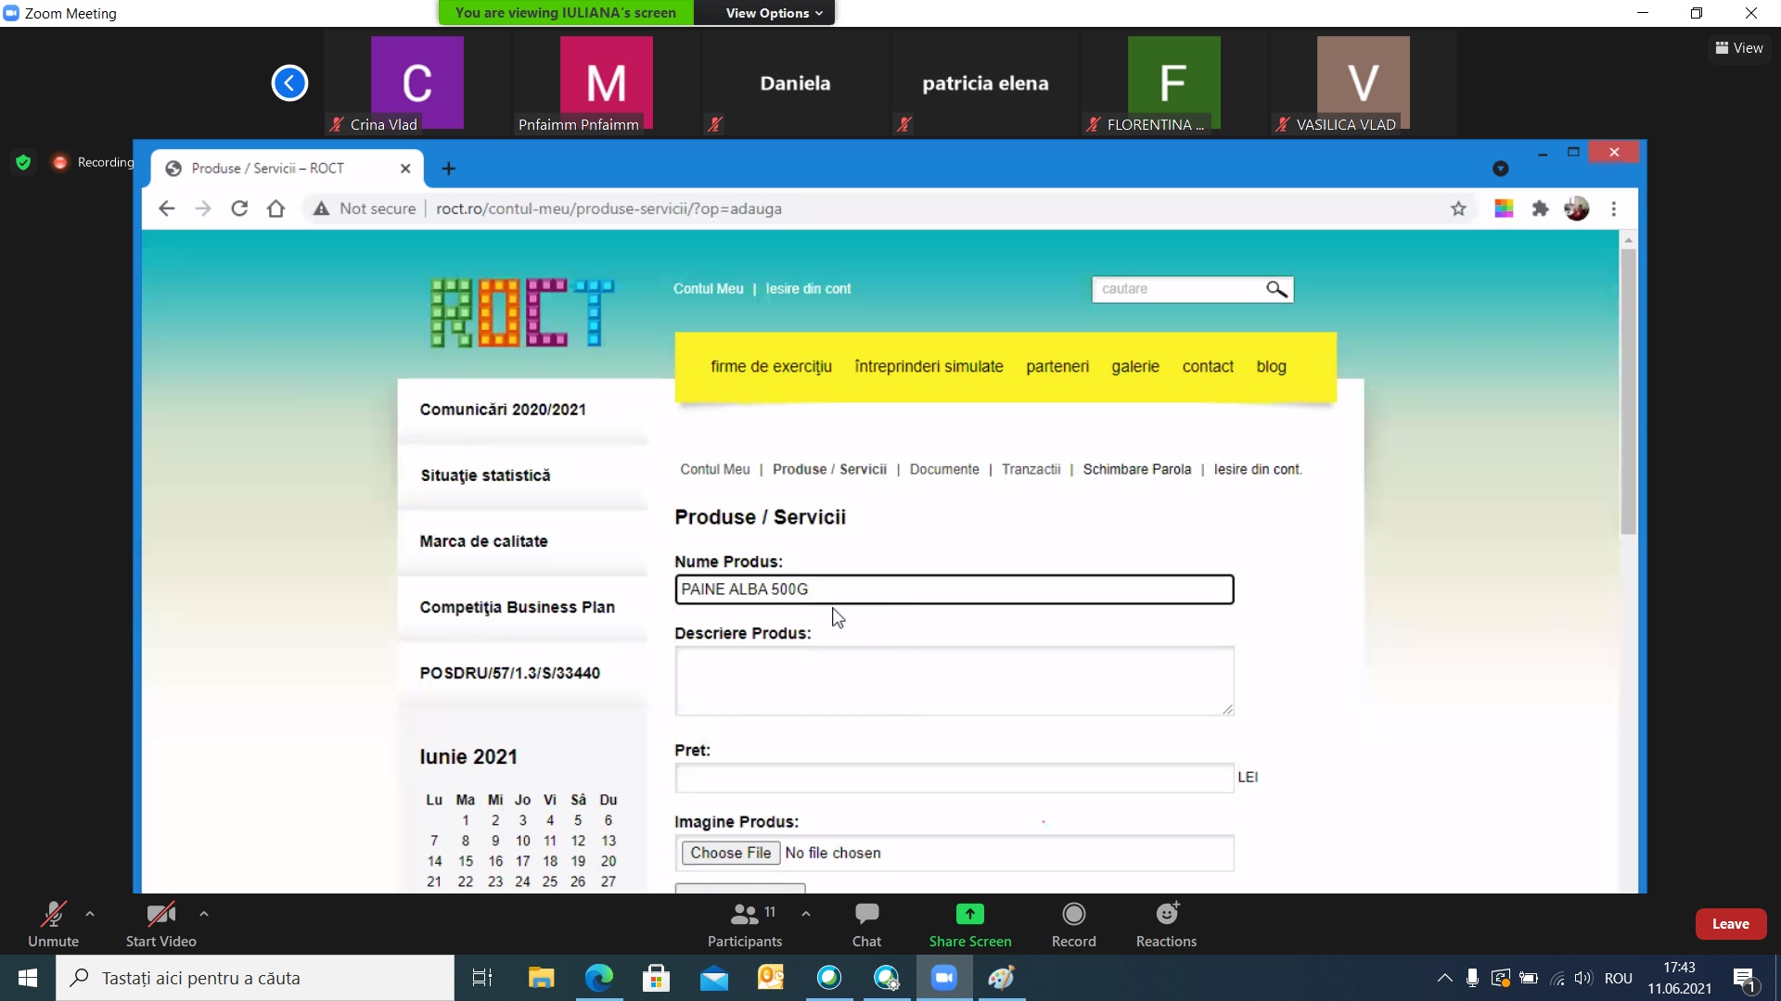Image resolution: width=1781 pixels, height=1001 pixels.
Task: Click the Share Screen icon
Action: pyautogui.click(x=969, y=915)
